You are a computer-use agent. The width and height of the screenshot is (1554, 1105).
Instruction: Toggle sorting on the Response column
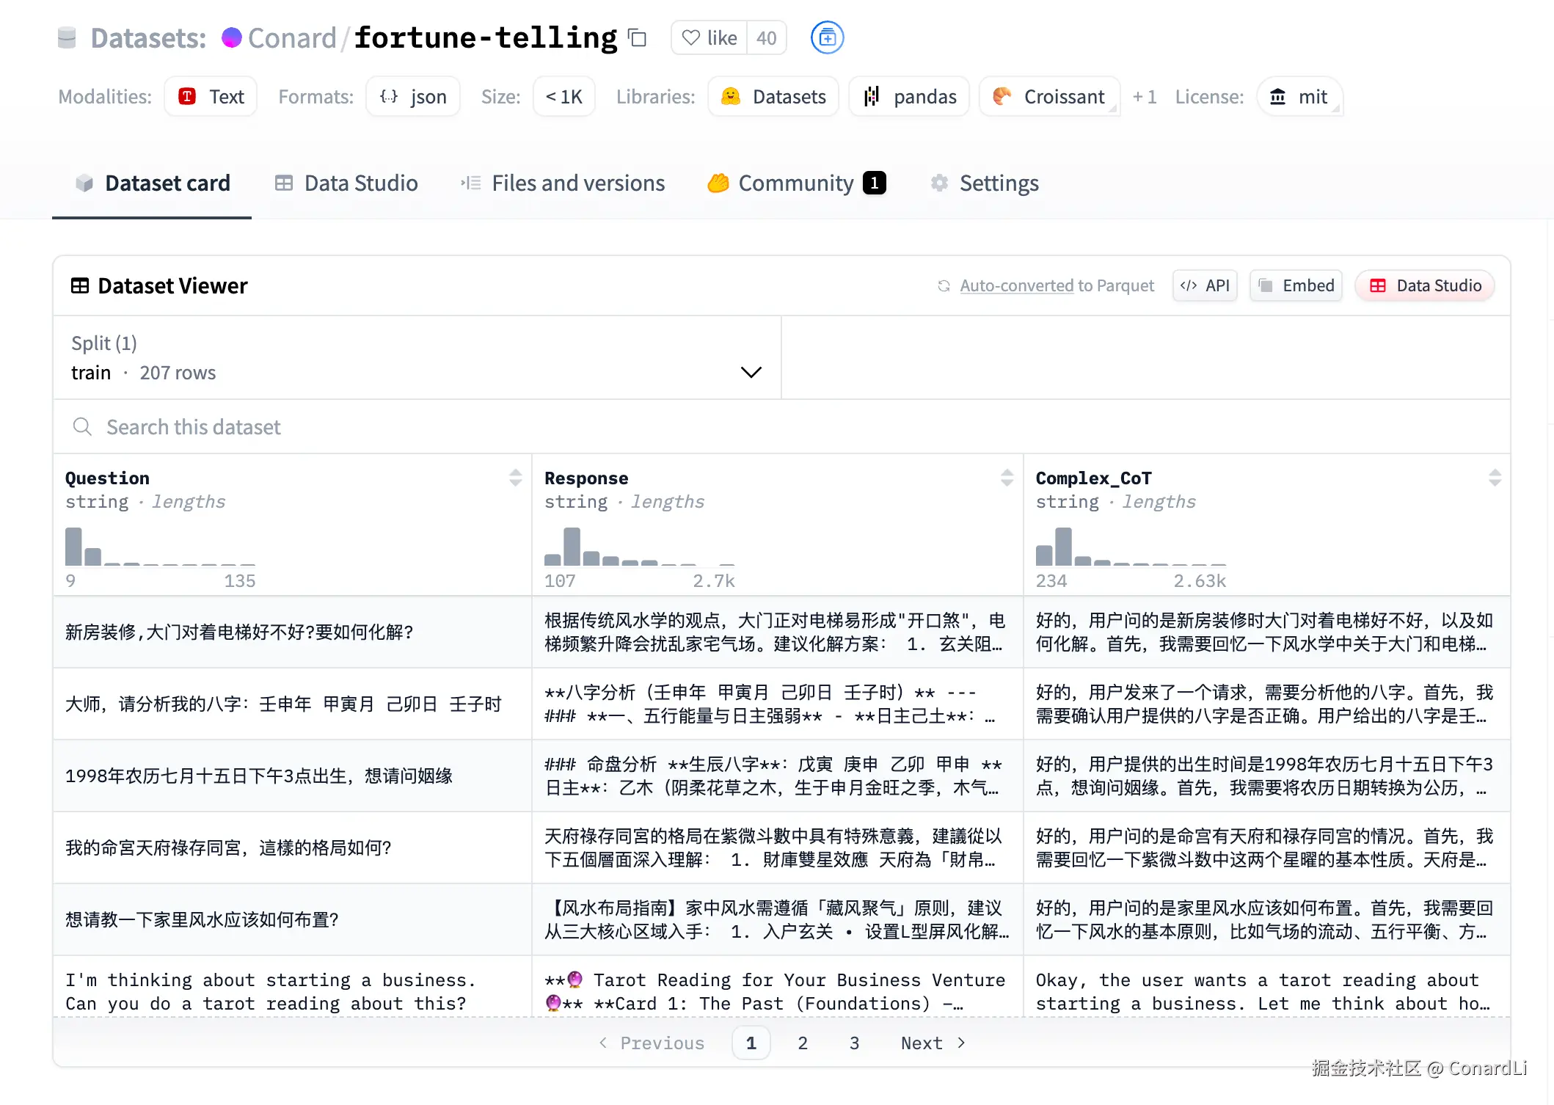(1007, 478)
